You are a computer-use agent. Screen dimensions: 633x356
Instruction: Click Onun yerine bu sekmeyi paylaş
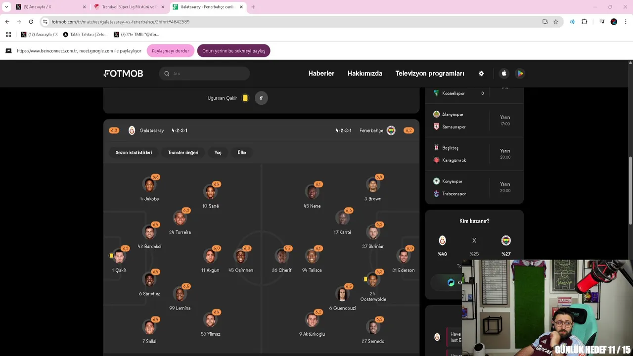233,51
